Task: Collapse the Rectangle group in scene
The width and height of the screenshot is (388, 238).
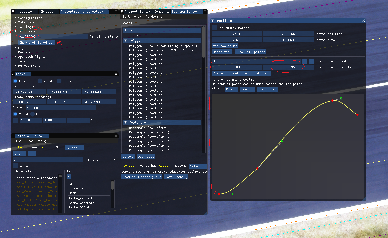Action: pos(126,123)
